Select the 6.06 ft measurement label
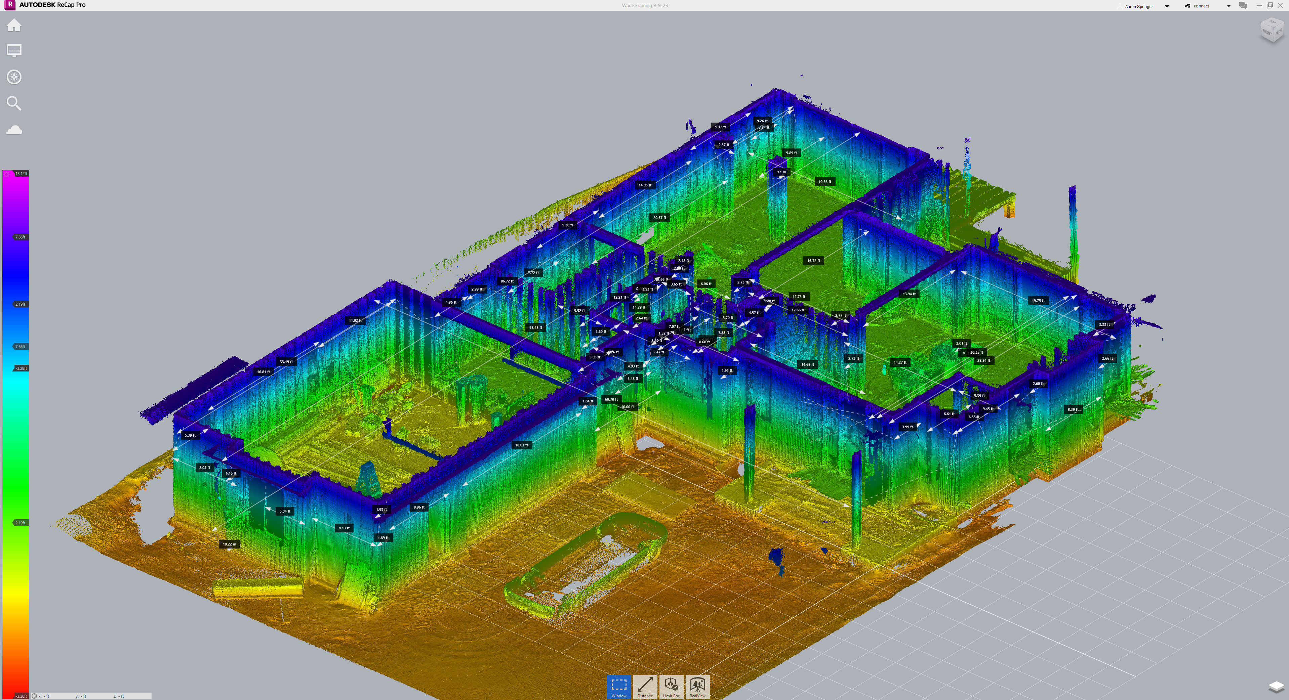1289x700 pixels. 706,283
